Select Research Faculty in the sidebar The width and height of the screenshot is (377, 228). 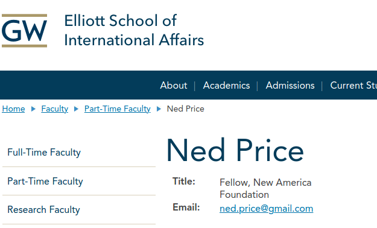click(x=79, y=210)
